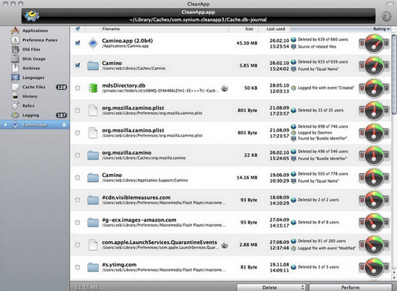Open the Languages flag icon
This screenshot has width=397, height=291.
pos(15,77)
